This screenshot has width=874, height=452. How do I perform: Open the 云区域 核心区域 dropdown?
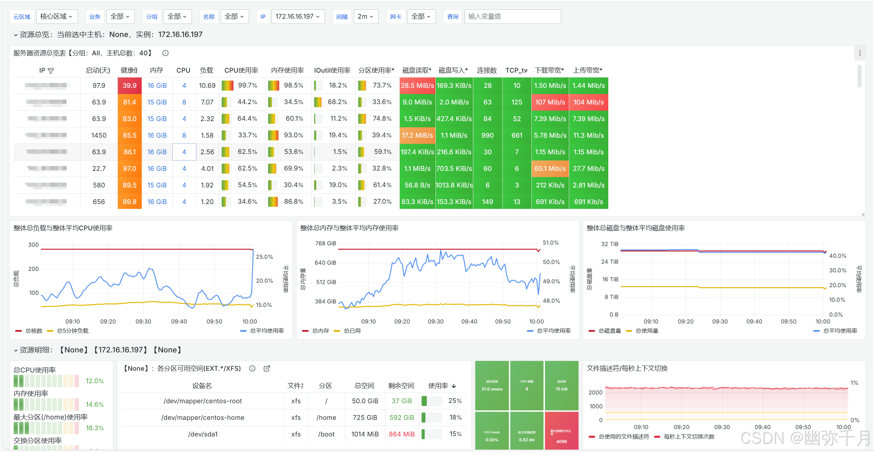(x=56, y=17)
